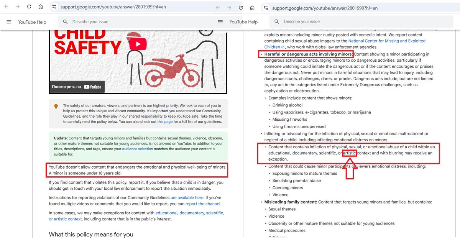Open home page in right browser window
460x238 pixels.
click(x=252, y=8)
